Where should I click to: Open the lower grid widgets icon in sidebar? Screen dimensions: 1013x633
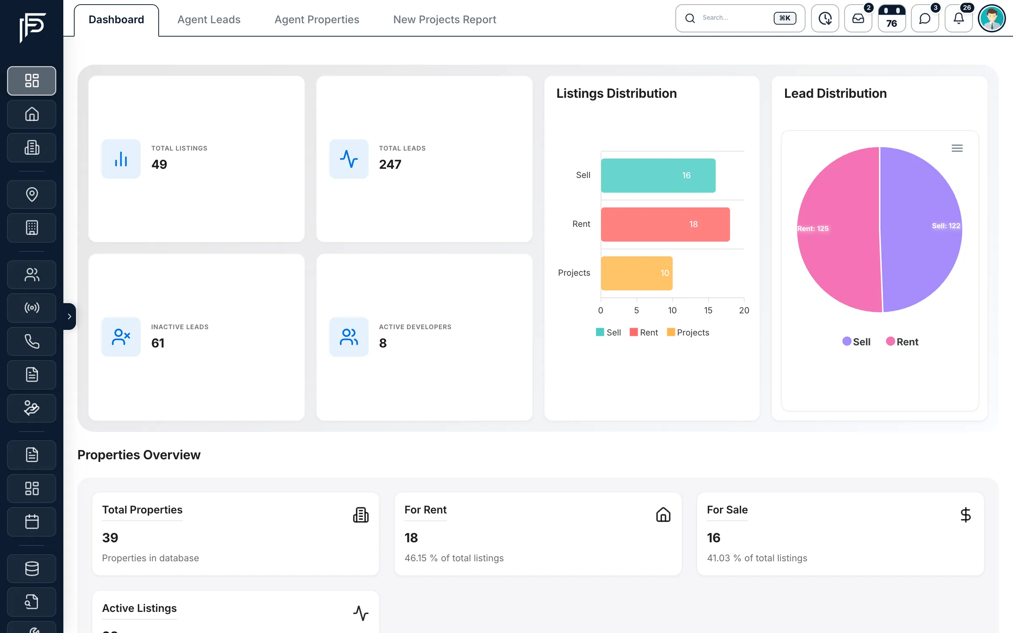(x=32, y=488)
